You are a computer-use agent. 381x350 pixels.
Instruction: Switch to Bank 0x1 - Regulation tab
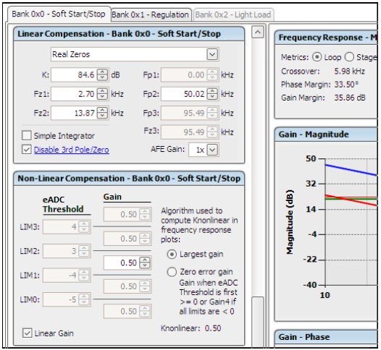pos(151,14)
